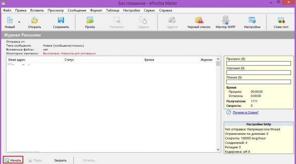Click the "Скорость: 100000 msg/hour" line
The height and width of the screenshot is (164, 296).
tap(245, 138)
